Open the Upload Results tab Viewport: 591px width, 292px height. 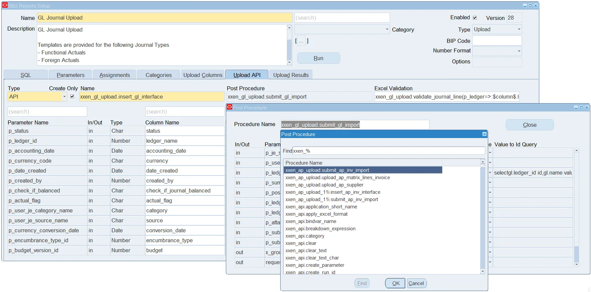[x=291, y=75]
